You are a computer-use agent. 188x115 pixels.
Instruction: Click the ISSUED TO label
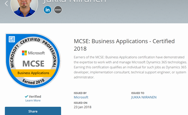[138, 93]
